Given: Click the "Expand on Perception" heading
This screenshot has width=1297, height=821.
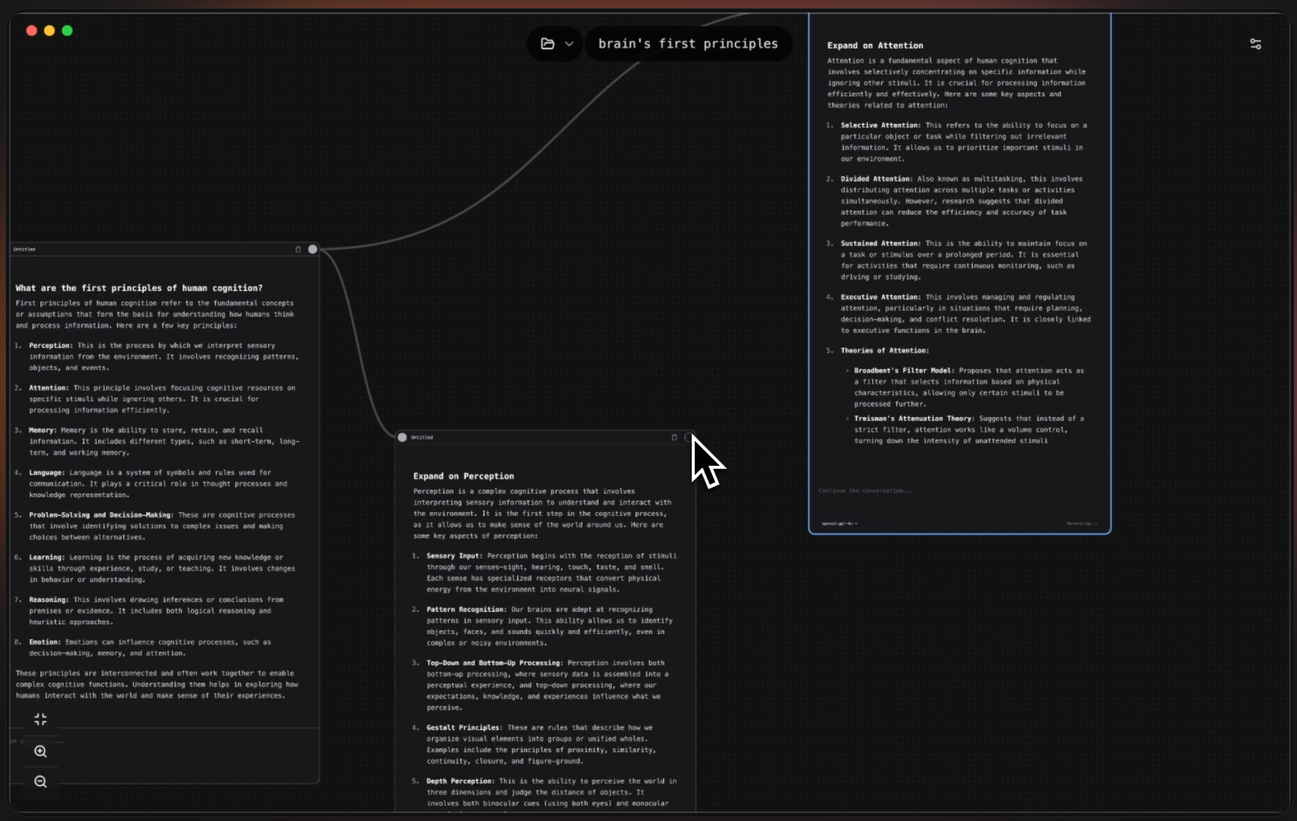Looking at the screenshot, I should click(463, 476).
